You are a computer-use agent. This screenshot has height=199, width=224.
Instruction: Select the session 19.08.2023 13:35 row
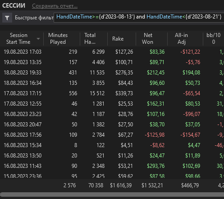click(x=112, y=62)
